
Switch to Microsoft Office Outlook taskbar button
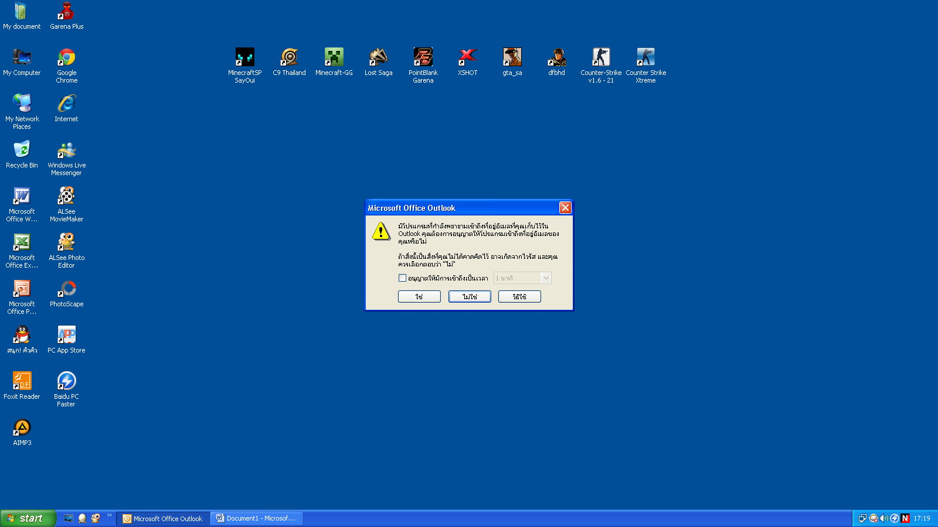coord(163,518)
